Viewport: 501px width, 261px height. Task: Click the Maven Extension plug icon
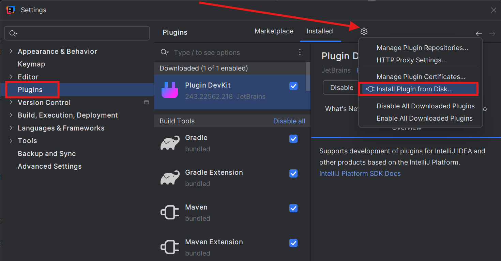[170, 247]
